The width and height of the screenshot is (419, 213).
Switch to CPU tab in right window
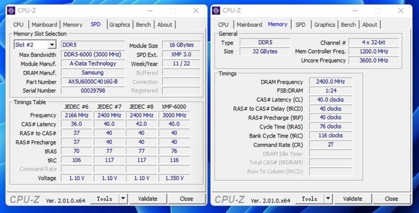click(223, 25)
